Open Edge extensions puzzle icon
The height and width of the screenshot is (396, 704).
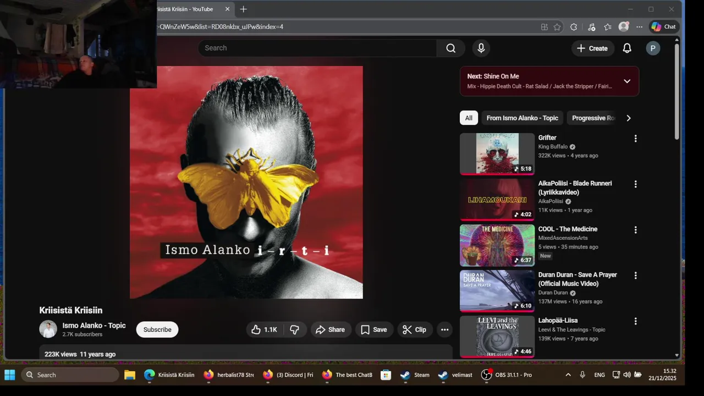[574, 26]
